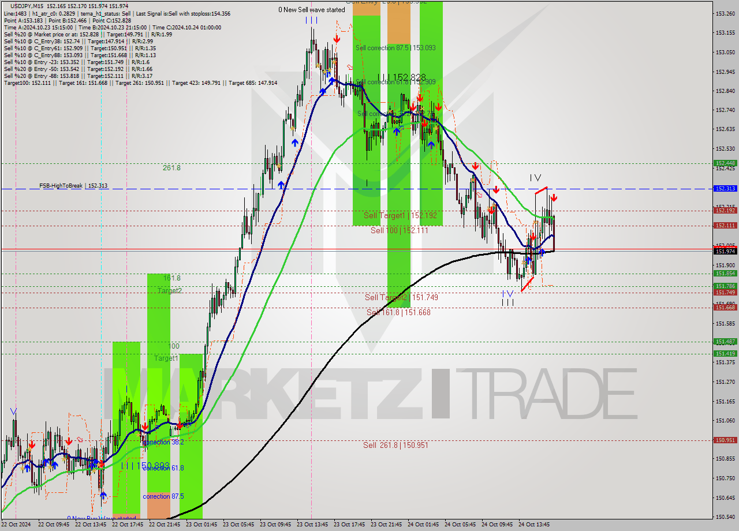Click the 151.487 green price tag
739x531 pixels.
pos(725,342)
